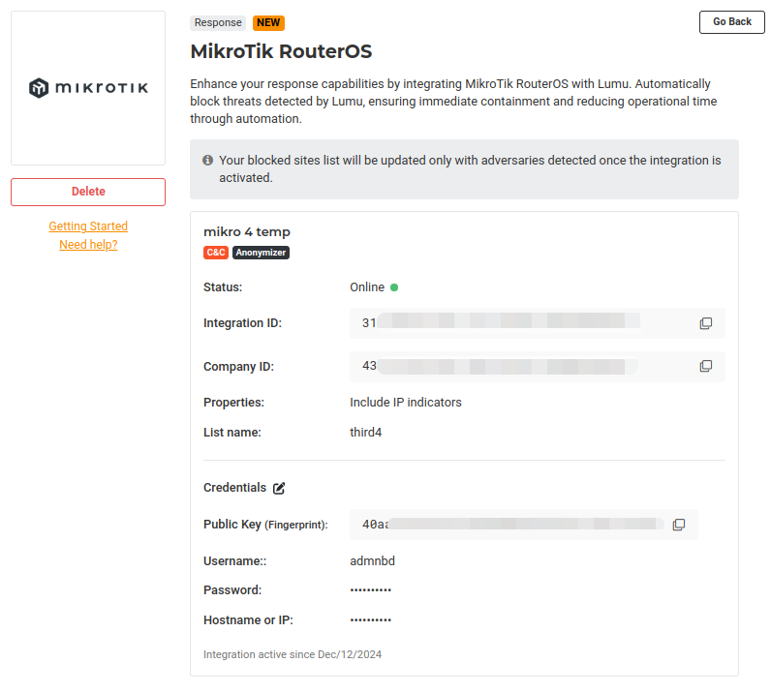Click the masked Password value

370,590
